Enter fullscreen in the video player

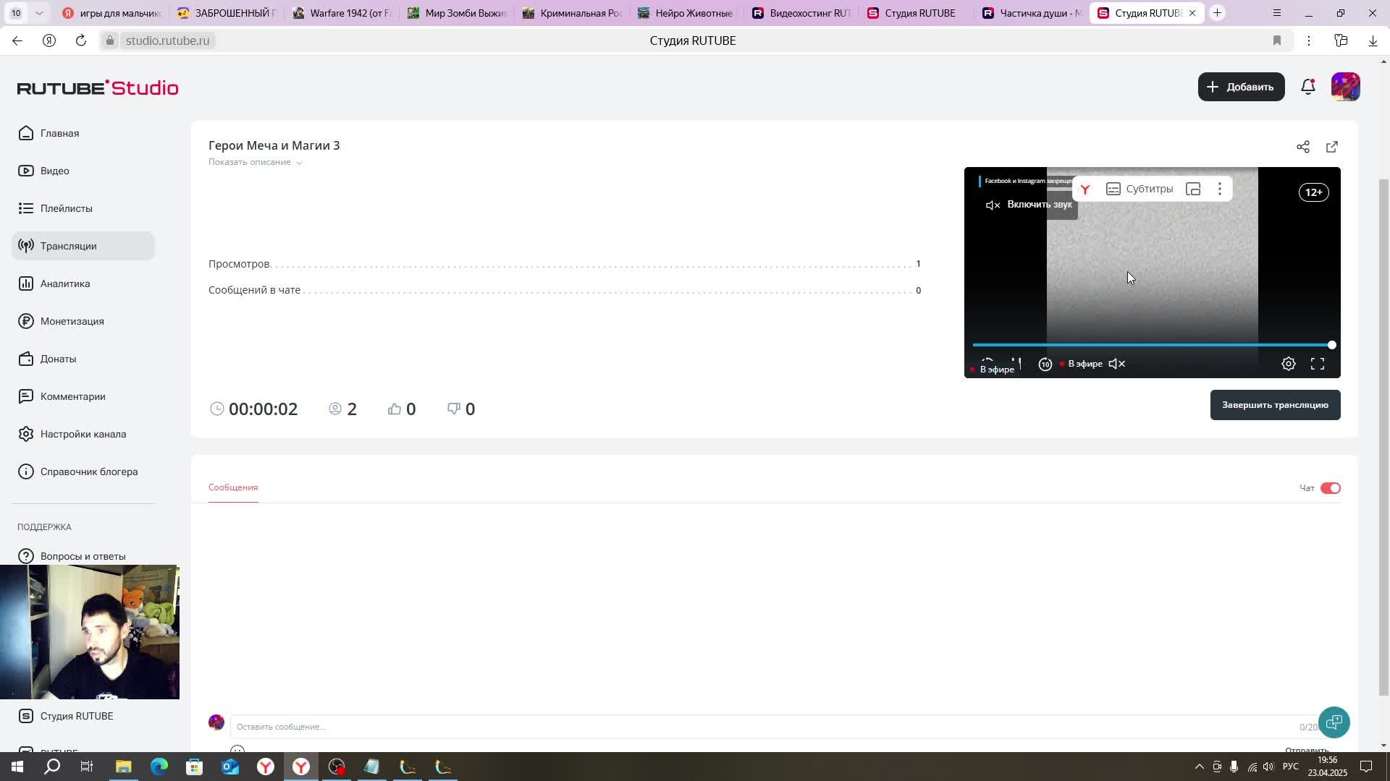[x=1318, y=364]
